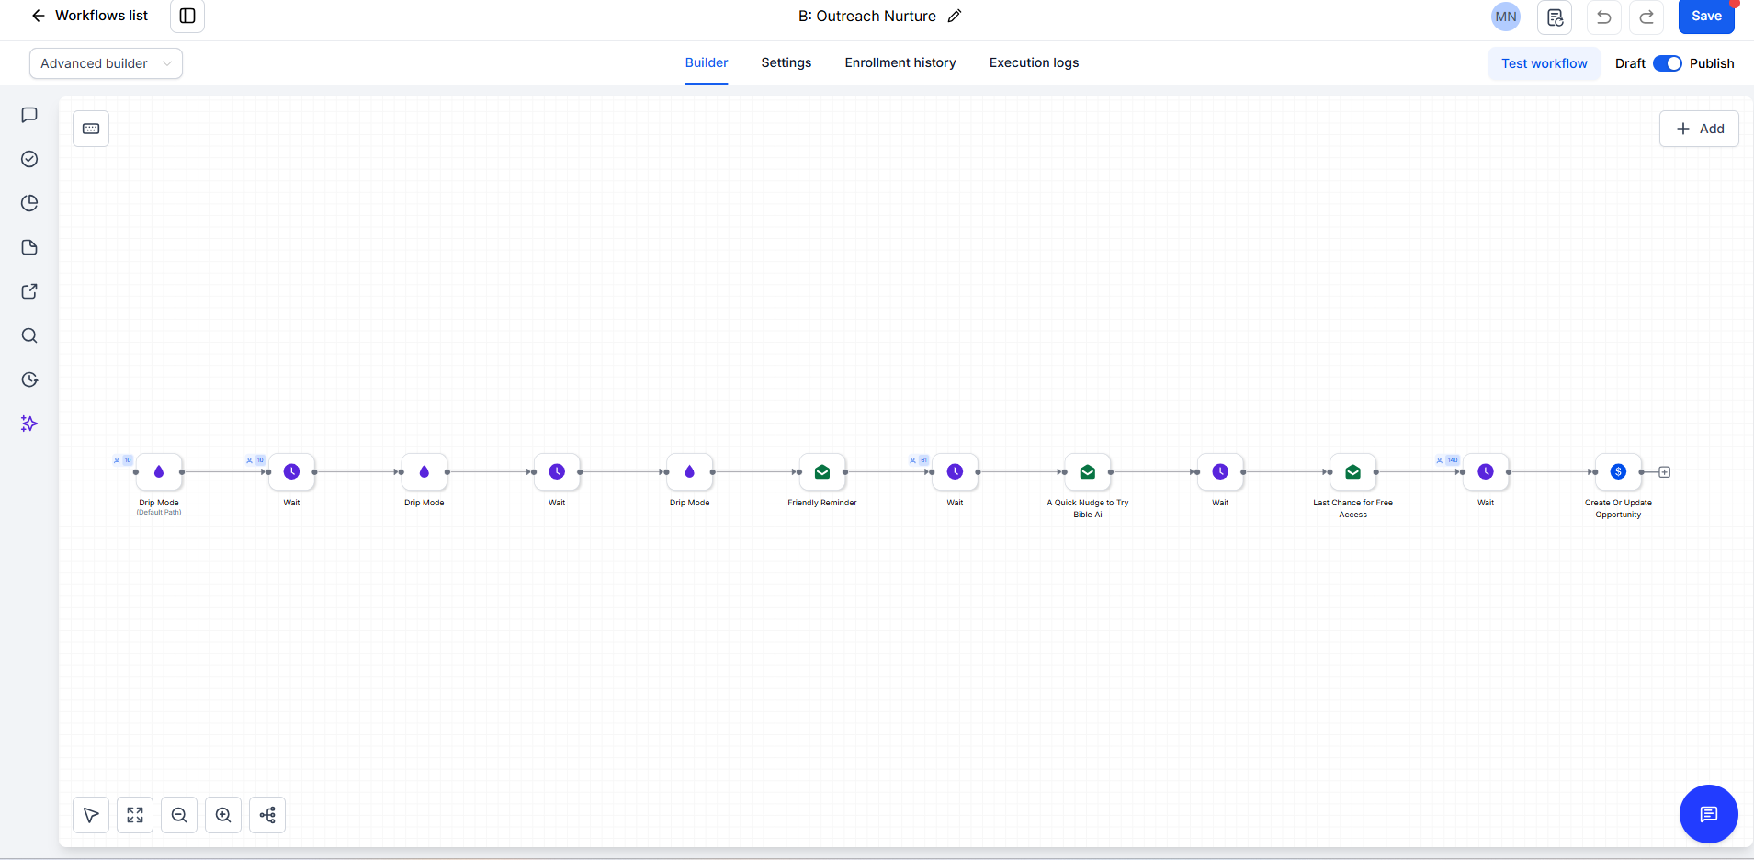Select the Wait node with 81 contacts badge

pos(955,471)
